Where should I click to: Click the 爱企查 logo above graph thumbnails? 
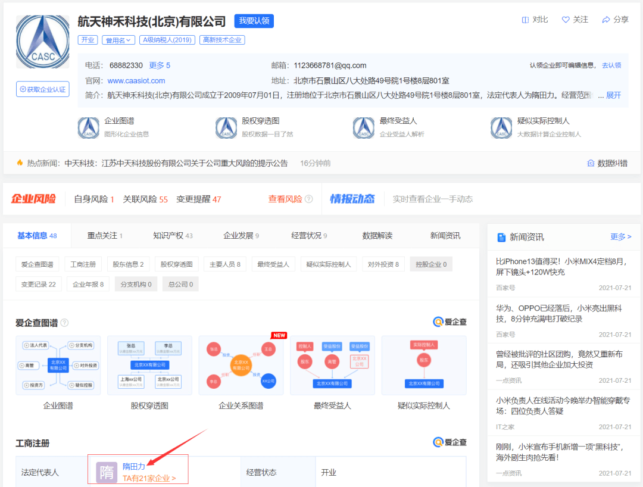tap(450, 322)
